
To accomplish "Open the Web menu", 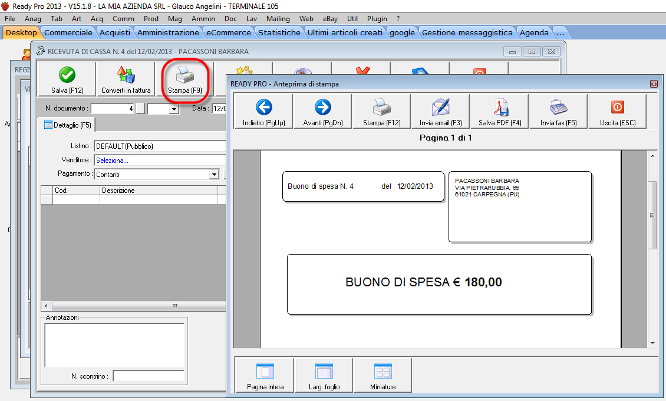I will pos(306,19).
